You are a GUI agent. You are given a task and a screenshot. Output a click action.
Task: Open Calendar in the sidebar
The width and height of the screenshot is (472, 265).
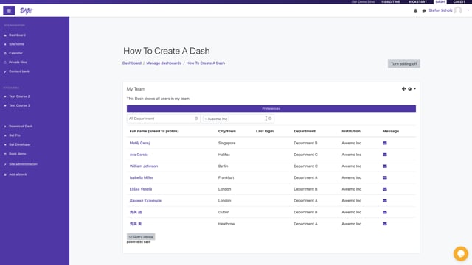[15, 53]
